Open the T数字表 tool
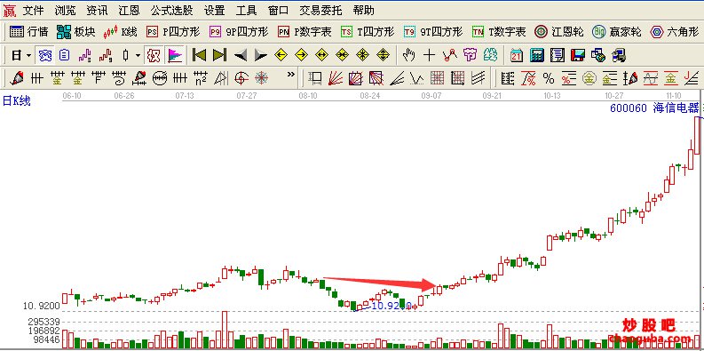Screen dimensions: 704x351 tap(499, 31)
